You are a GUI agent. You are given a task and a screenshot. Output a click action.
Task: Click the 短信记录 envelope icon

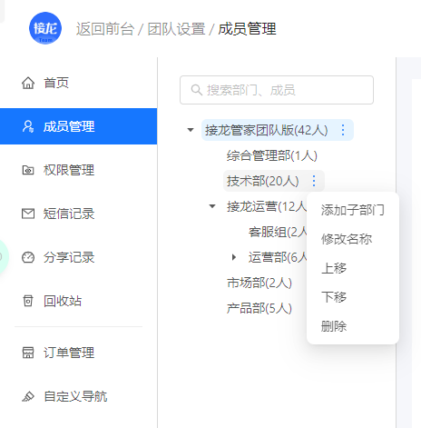coord(28,214)
